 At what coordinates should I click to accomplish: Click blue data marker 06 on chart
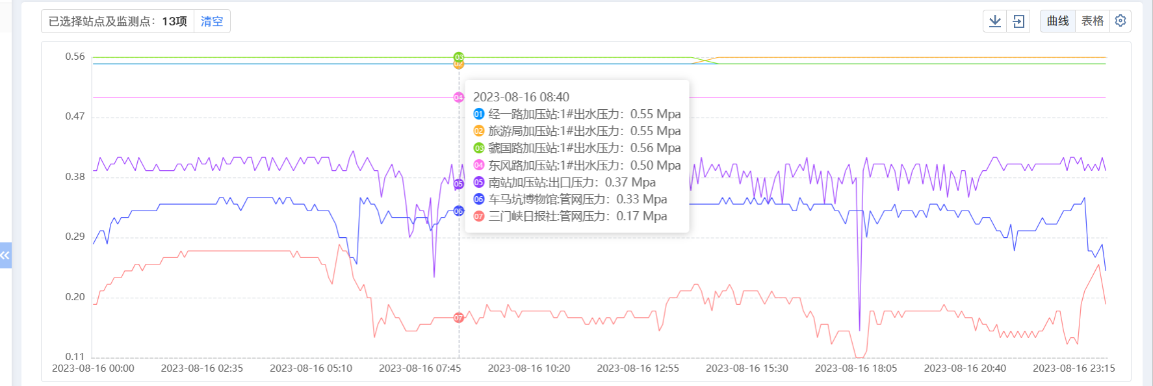click(x=459, y=211)
